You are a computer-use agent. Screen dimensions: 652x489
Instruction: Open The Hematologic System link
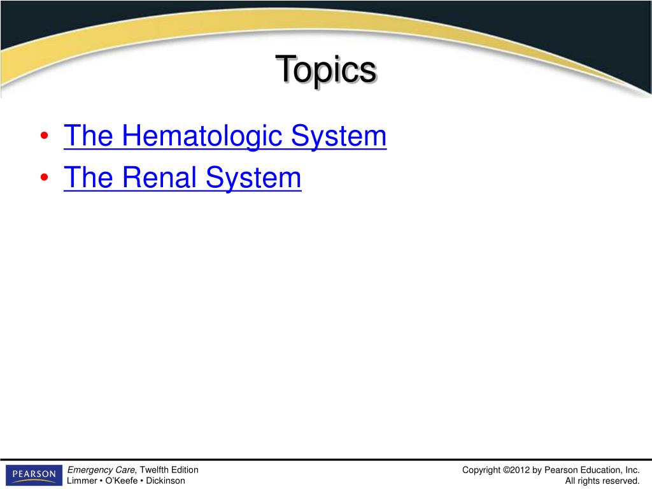tap(225, 136)
